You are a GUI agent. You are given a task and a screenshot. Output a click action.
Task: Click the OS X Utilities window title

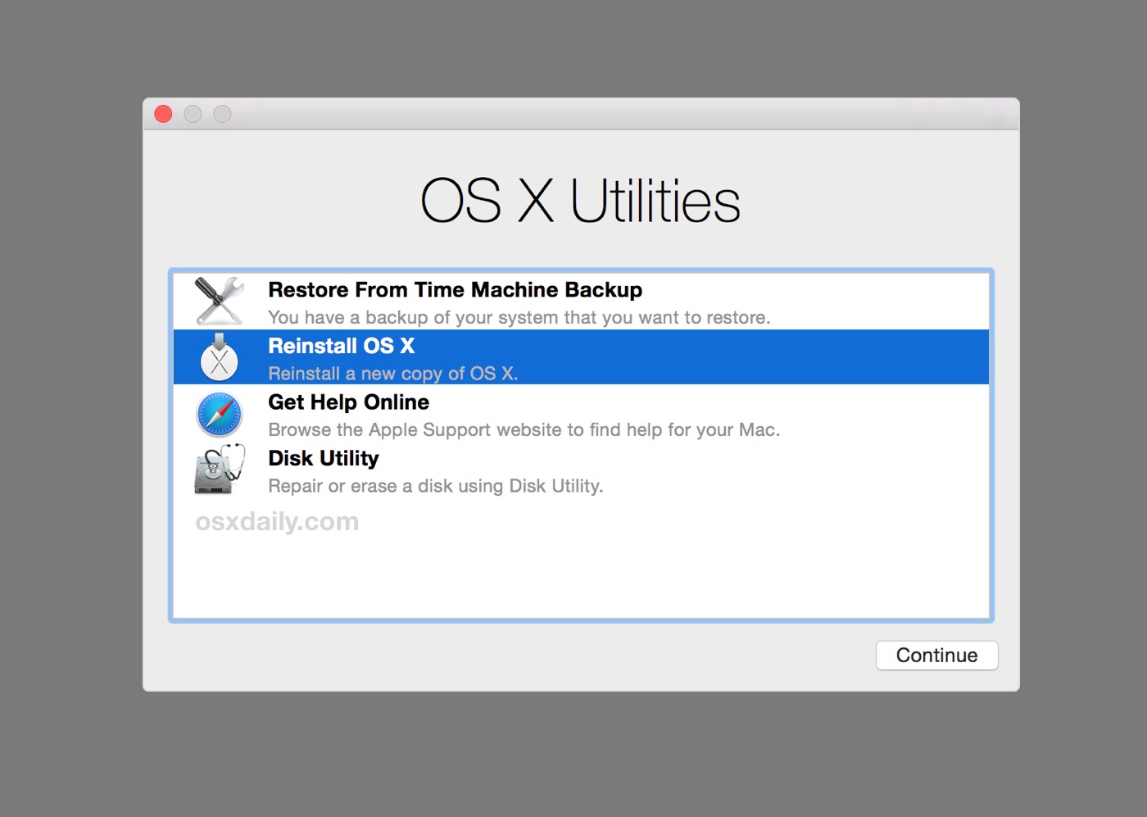580,200
